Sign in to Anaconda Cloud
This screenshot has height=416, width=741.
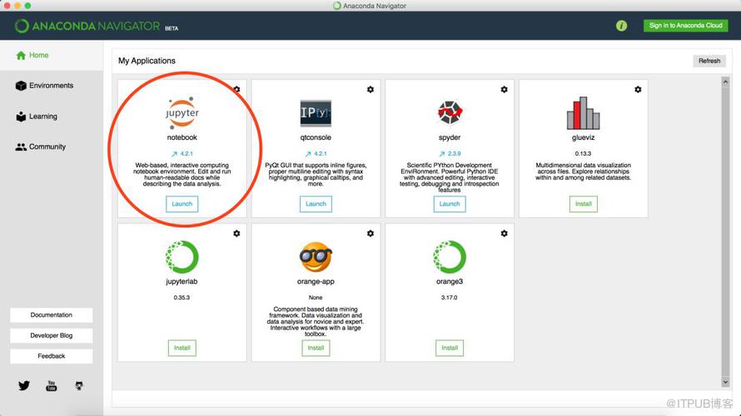point(685,26)
